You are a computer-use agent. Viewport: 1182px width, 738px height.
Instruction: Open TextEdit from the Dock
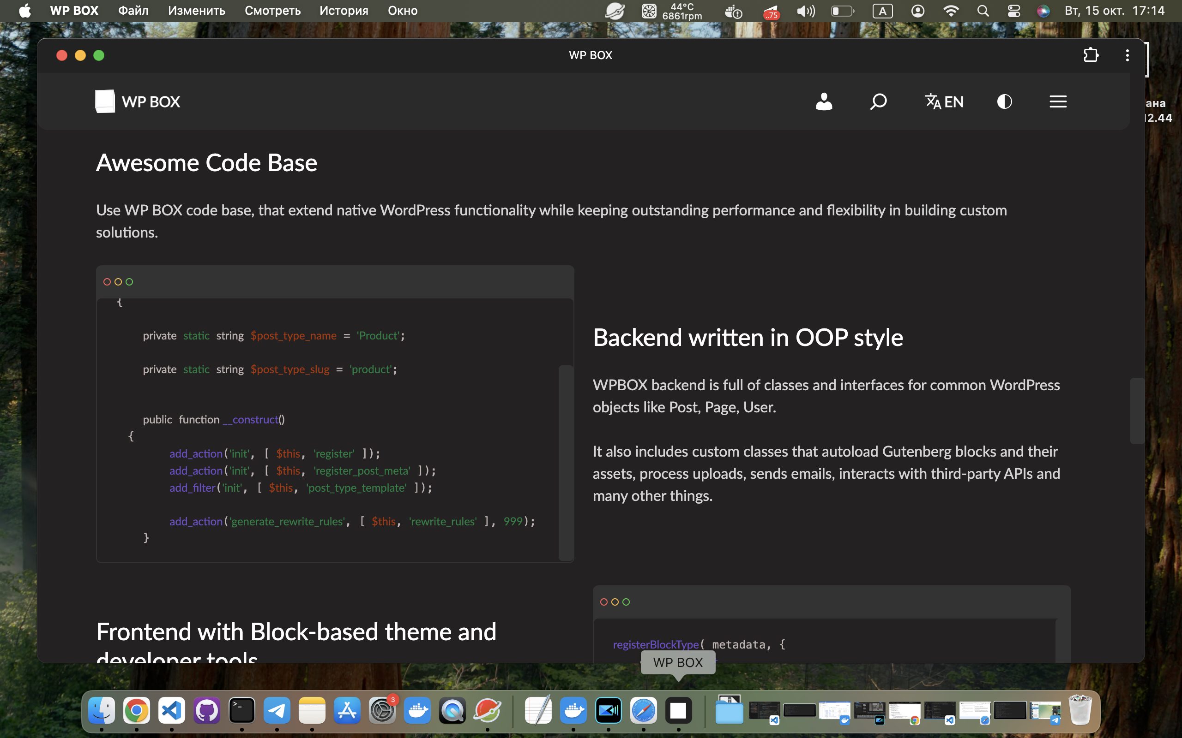(x=538, y=710)
